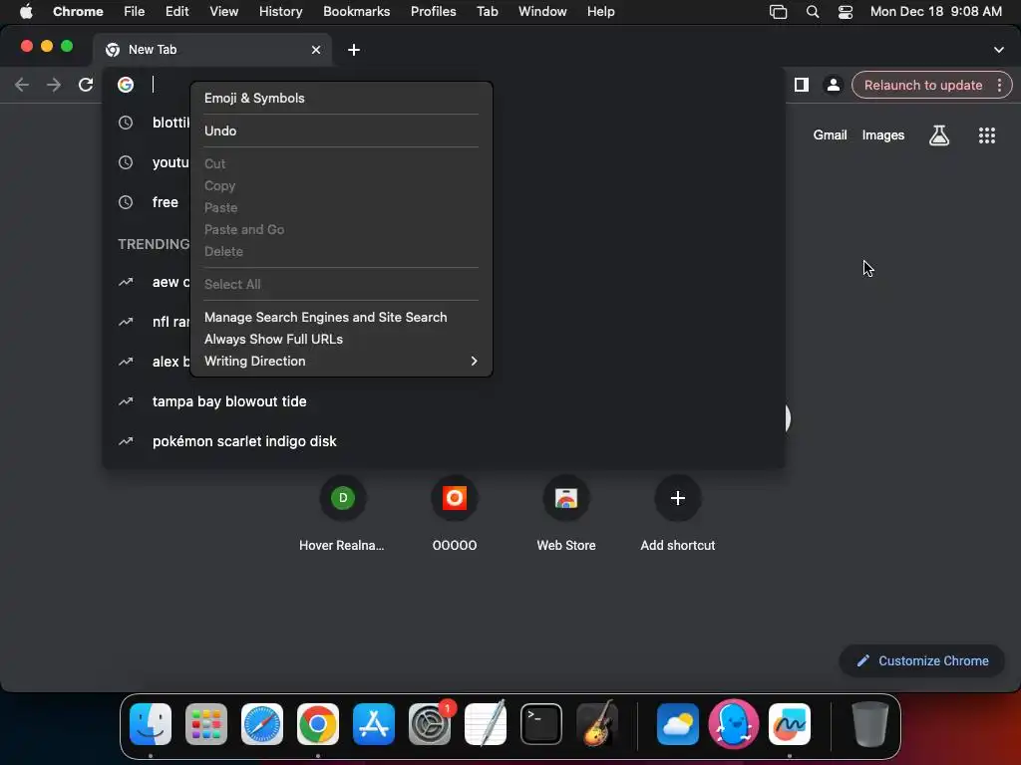Image resolution: width=1021 pixels, height=765 pixels.
Task: Open the Edit menu
Action: tap(176, 12)
